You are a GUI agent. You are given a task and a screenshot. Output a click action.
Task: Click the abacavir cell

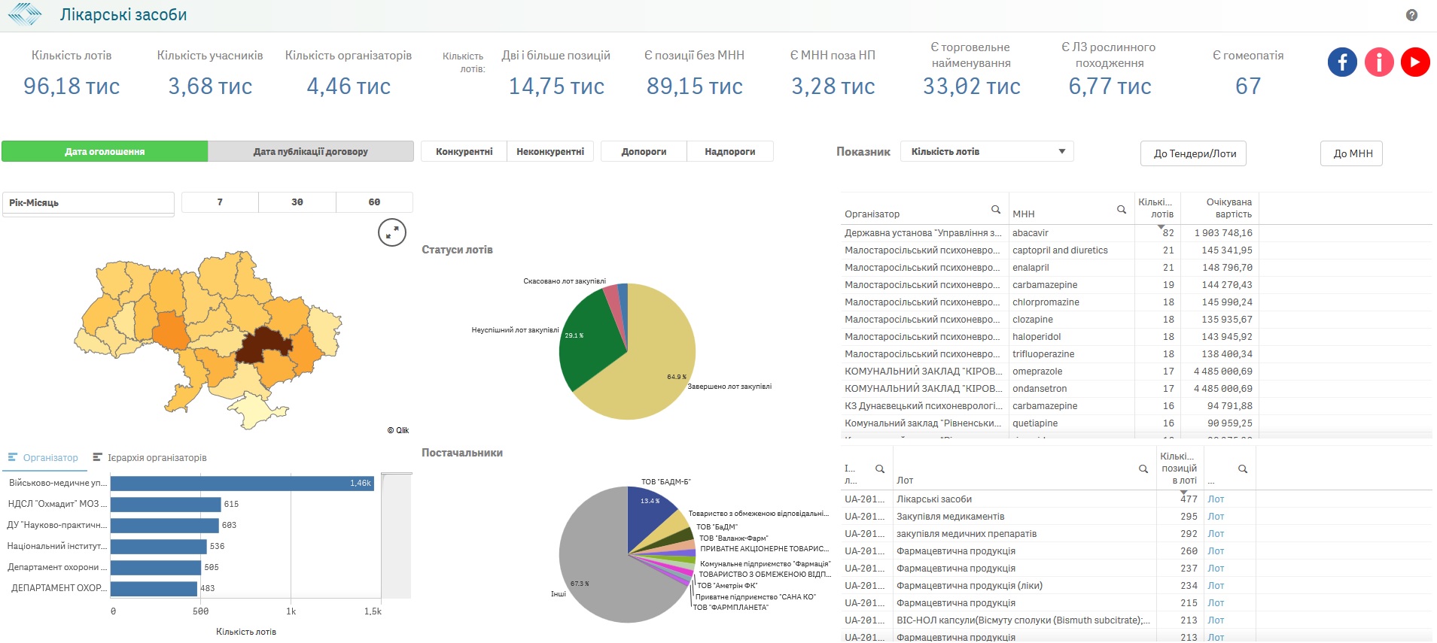[1070, 233]
